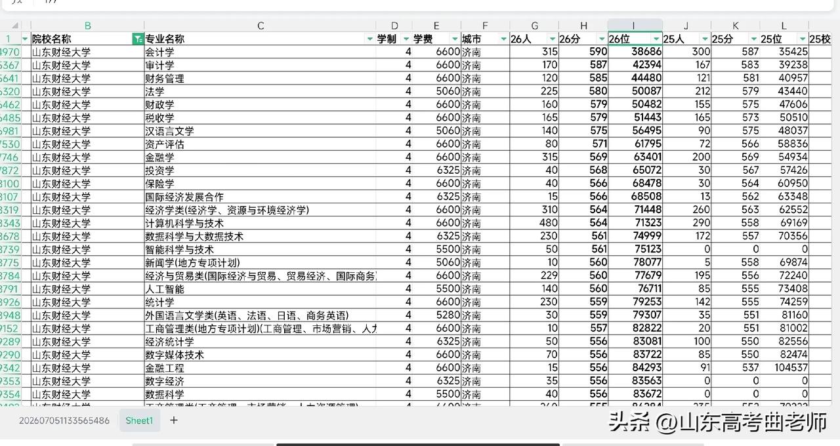Image resolution: width=840 pixels, height=446 pixels.
Task: Select the 保险学 major cell
Action: 260,184
